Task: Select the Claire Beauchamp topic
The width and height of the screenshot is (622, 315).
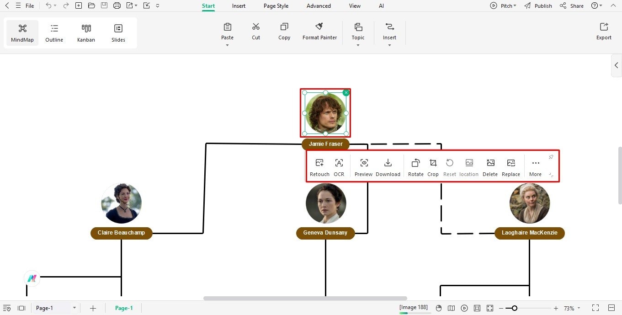Action: click(x=121, y=233)
